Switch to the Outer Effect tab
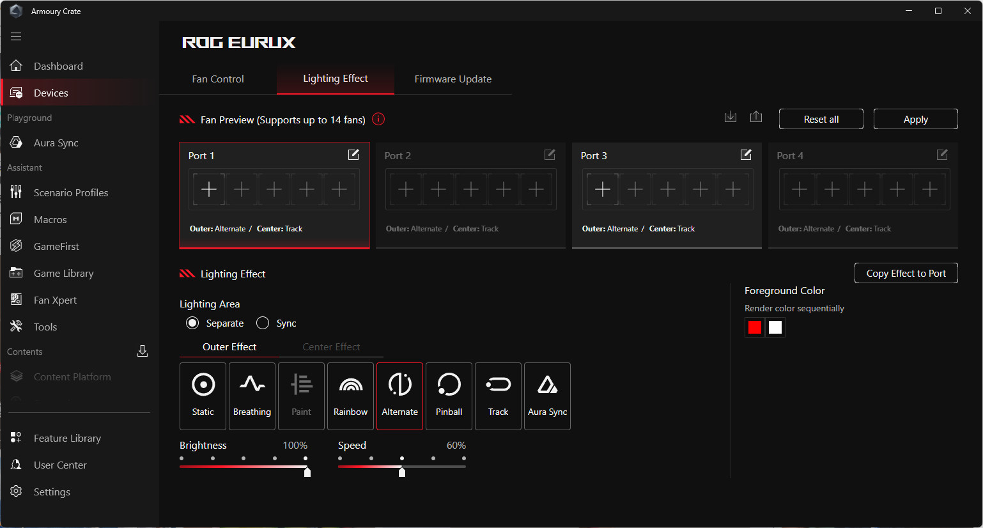Viewport: 983px width, 528px height. point(229,346)
